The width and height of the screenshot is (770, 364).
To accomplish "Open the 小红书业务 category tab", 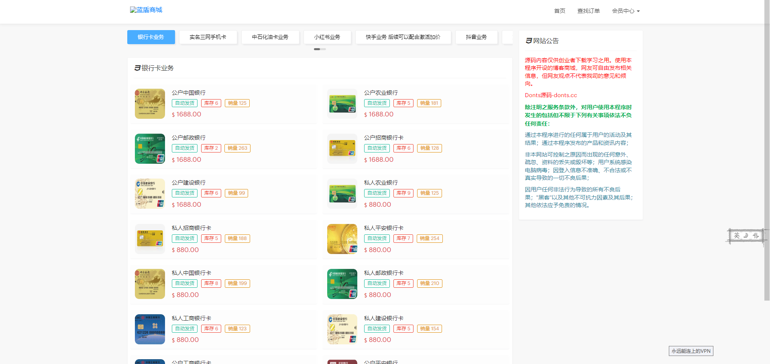I will 327,37.
